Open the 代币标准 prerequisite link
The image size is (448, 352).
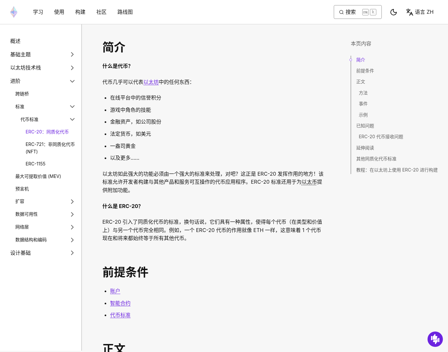coord(120,315)
